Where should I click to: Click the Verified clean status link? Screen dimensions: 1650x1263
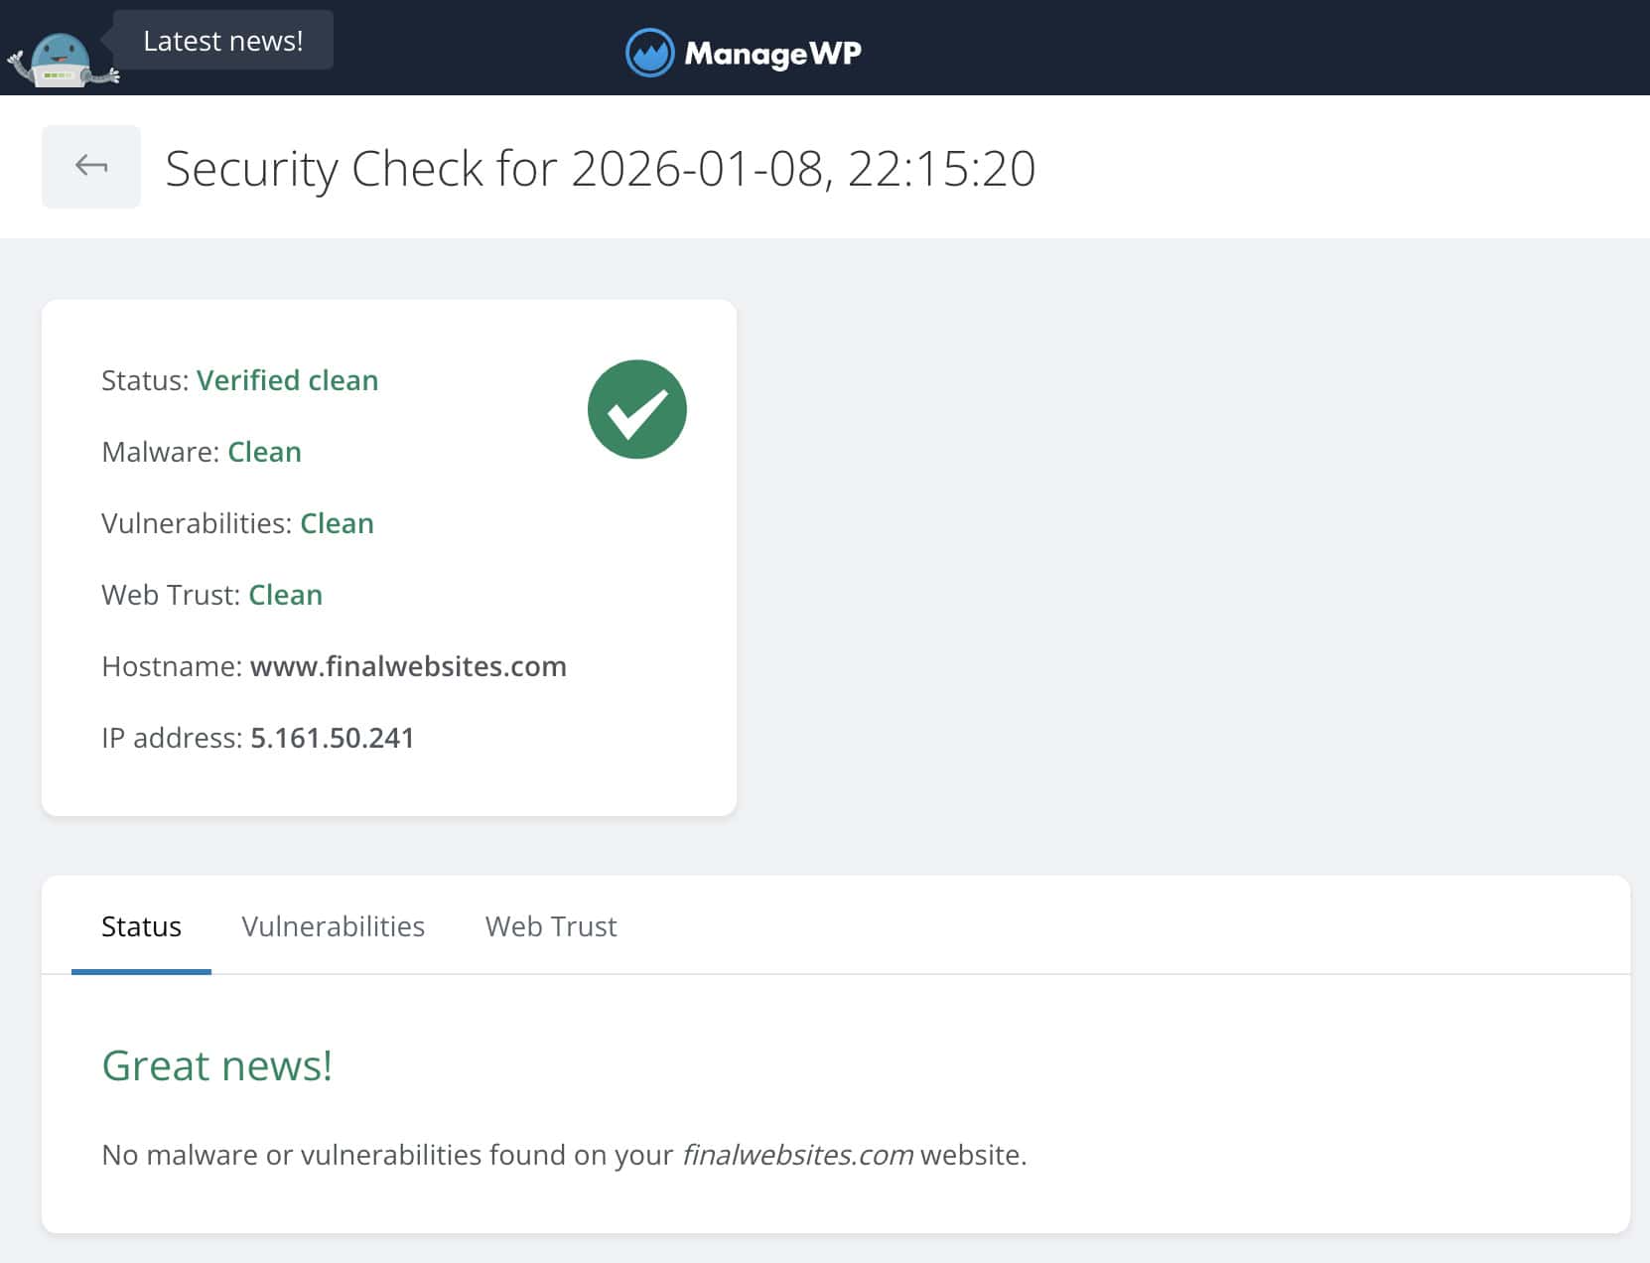pyautogui.click(x=287, y=380)
